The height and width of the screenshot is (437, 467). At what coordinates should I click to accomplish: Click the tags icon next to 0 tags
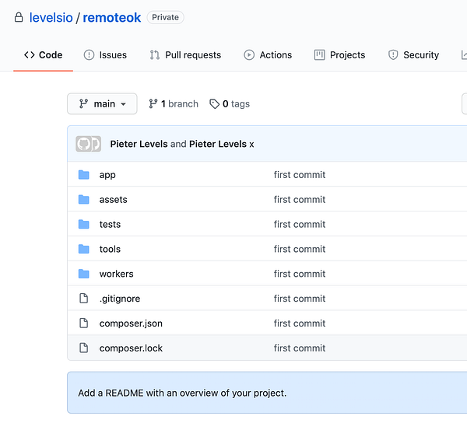(214, 104)
